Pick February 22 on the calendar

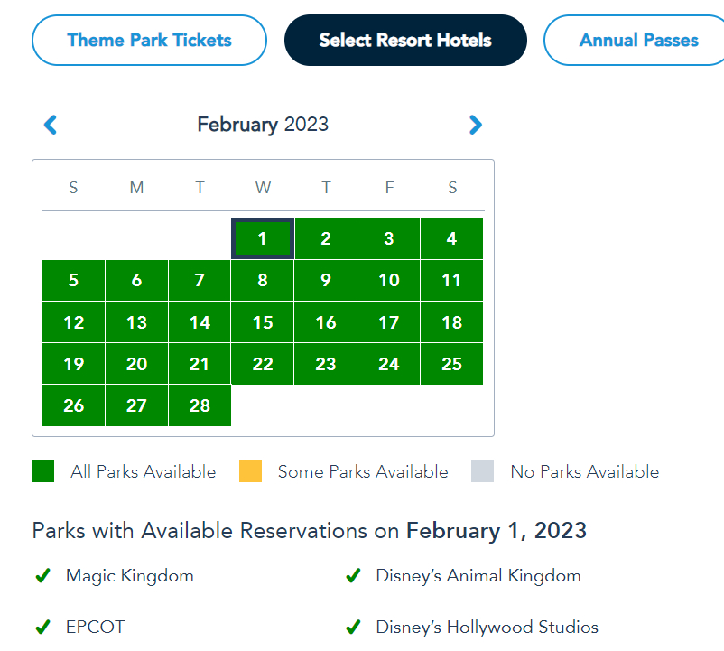(x=263, y=364)
